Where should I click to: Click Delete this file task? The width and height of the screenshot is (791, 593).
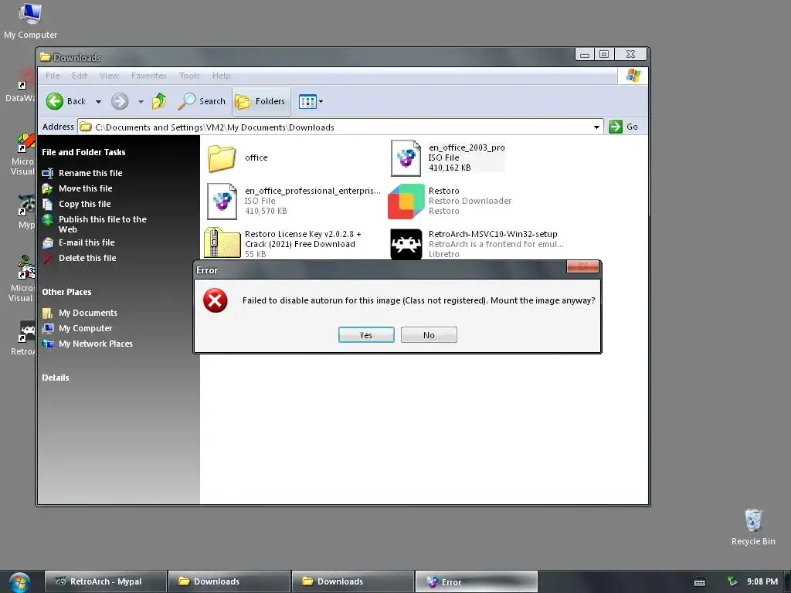pyautogui.click(x=87, y=258)
